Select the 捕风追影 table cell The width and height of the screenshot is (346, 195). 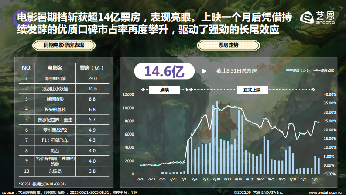pyautogui.click(x=55, y=99)
